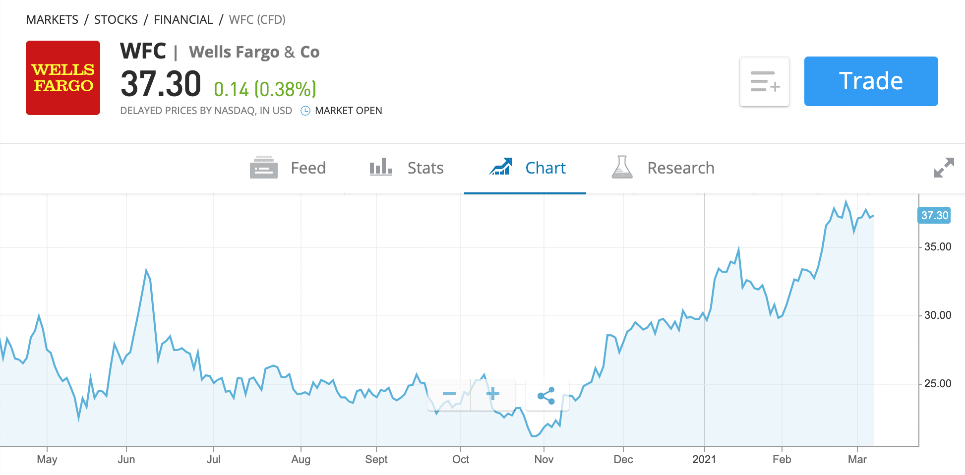
Task: Click the 25.00 price axis label
Action: click(x=938, y=383)
